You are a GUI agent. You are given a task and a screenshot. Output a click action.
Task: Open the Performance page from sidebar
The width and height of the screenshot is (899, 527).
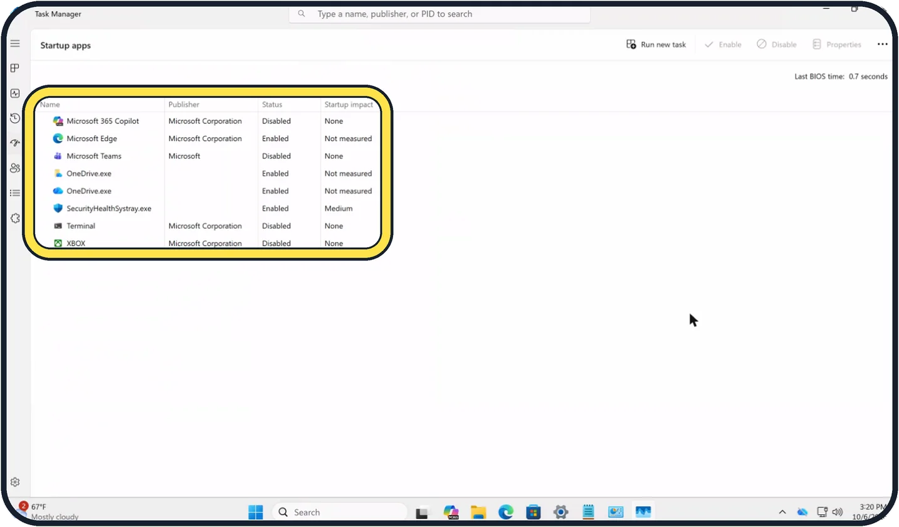pyautogui.click(x=15, y=93)
